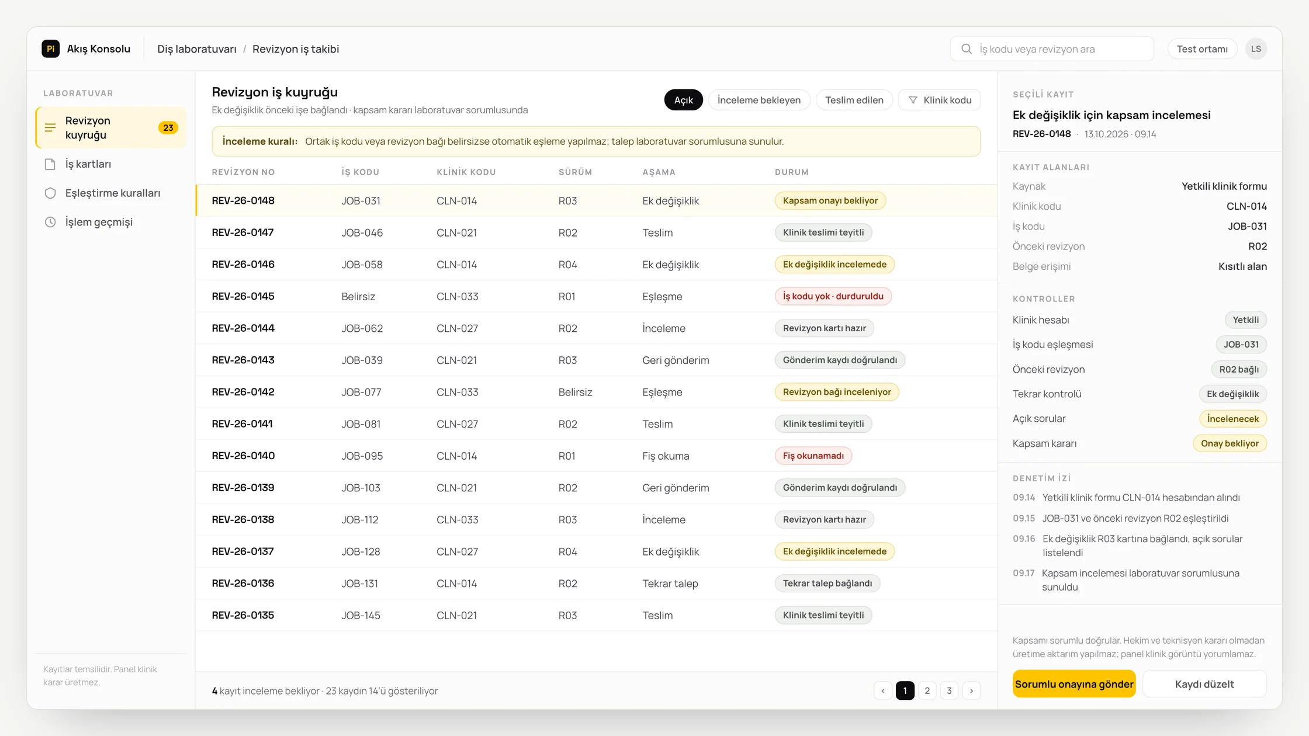Select the Teslim edilen filter

click(x=854, y=100)
